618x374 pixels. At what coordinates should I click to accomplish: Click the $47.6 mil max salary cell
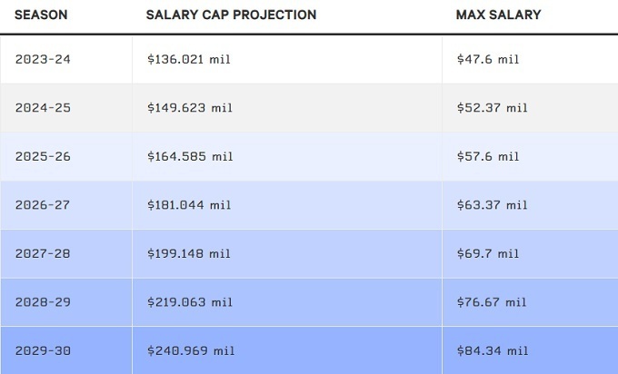tap(488, 59)
